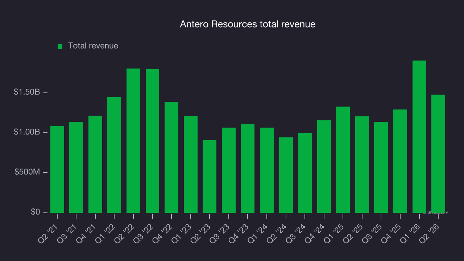The width and height of the screenshot is (464, 261).
Task: Click the Q3 '23 revenue bar
Action: [x=229, y=170]
